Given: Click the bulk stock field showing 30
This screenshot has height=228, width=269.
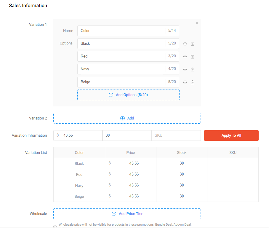Looking at the screenshot, I should pos(127,135).
